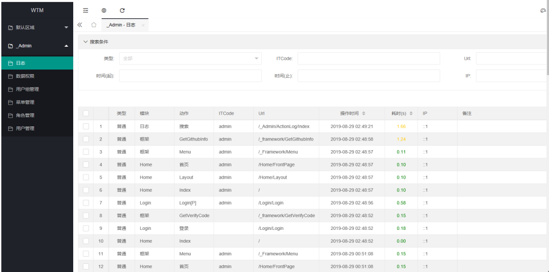Open 用户管理 in the sidebar
Viewport: 549px width, 272px height.
tap(37, 128)
